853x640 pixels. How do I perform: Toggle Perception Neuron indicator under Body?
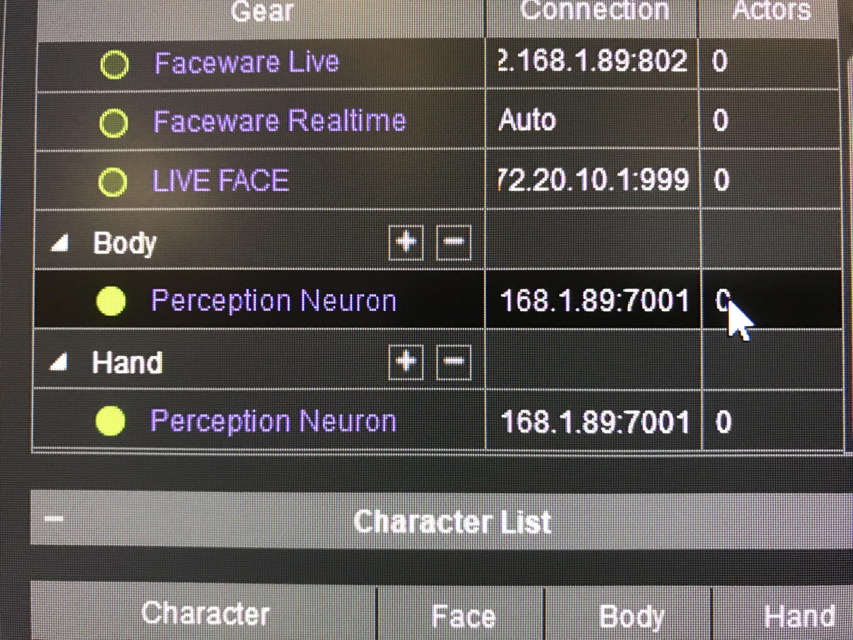(111, 301)
